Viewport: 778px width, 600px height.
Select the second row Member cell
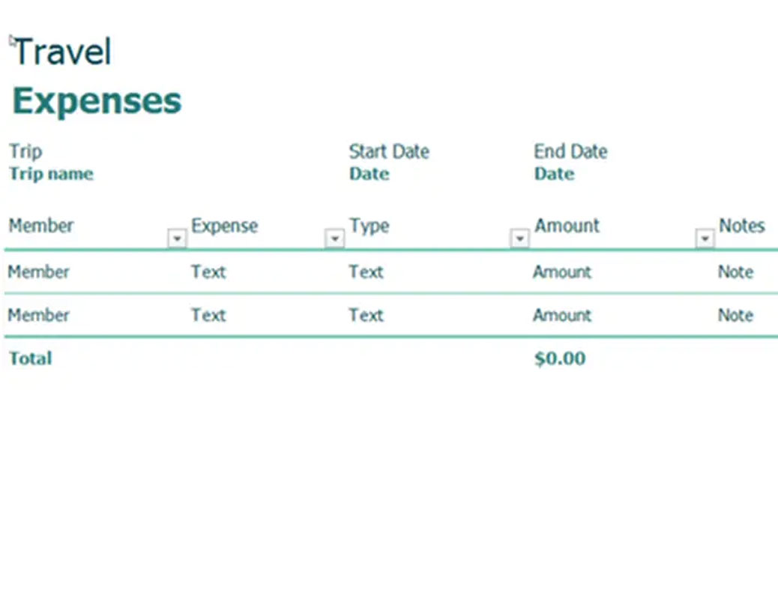39,315
